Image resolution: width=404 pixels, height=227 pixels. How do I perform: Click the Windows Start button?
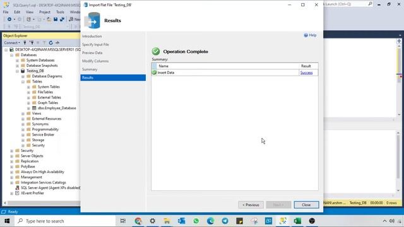tap(7, 221)
